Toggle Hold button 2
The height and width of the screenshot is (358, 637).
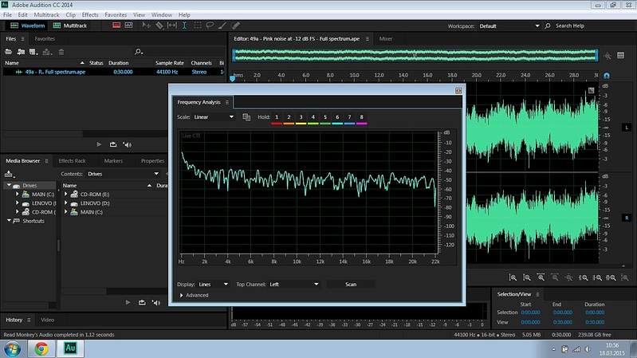click(x=289, y=117)
